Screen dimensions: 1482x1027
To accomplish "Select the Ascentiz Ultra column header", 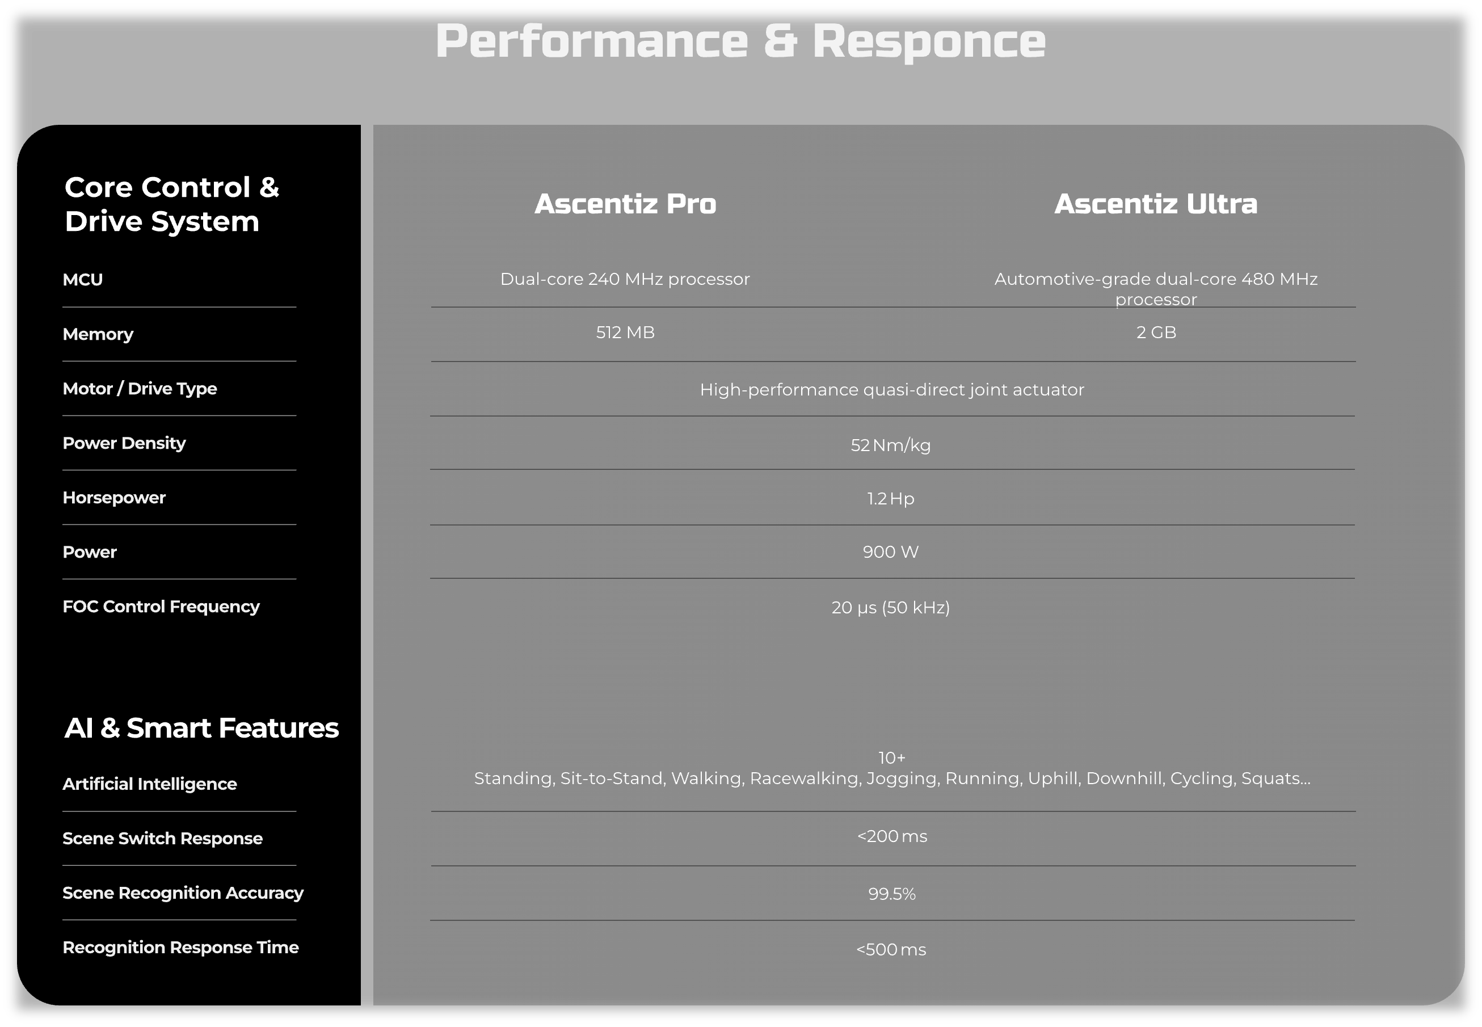I will tap(1155, 204).
